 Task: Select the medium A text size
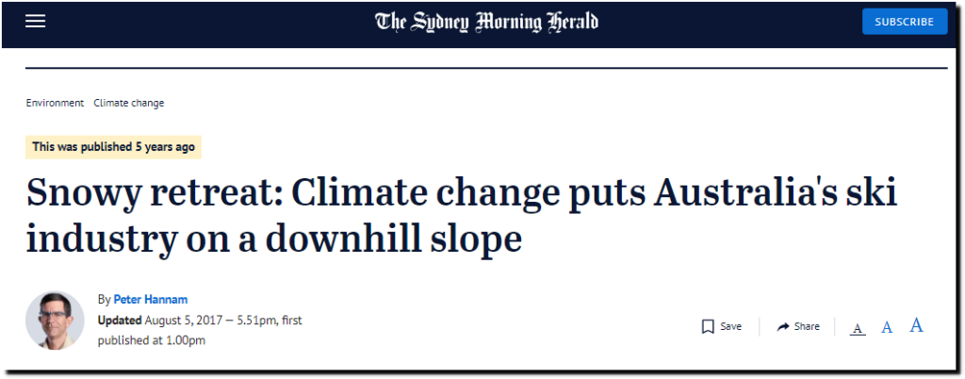887,327
